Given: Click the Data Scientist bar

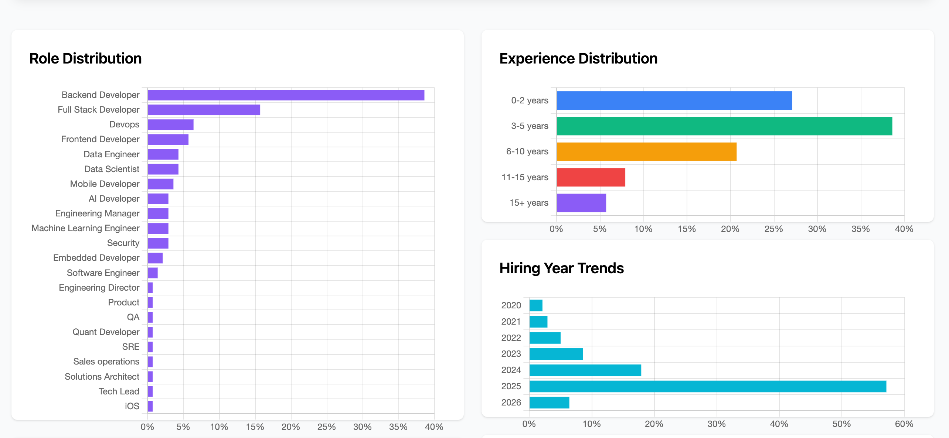Looking at the screenshot, I should pos(163,169).
